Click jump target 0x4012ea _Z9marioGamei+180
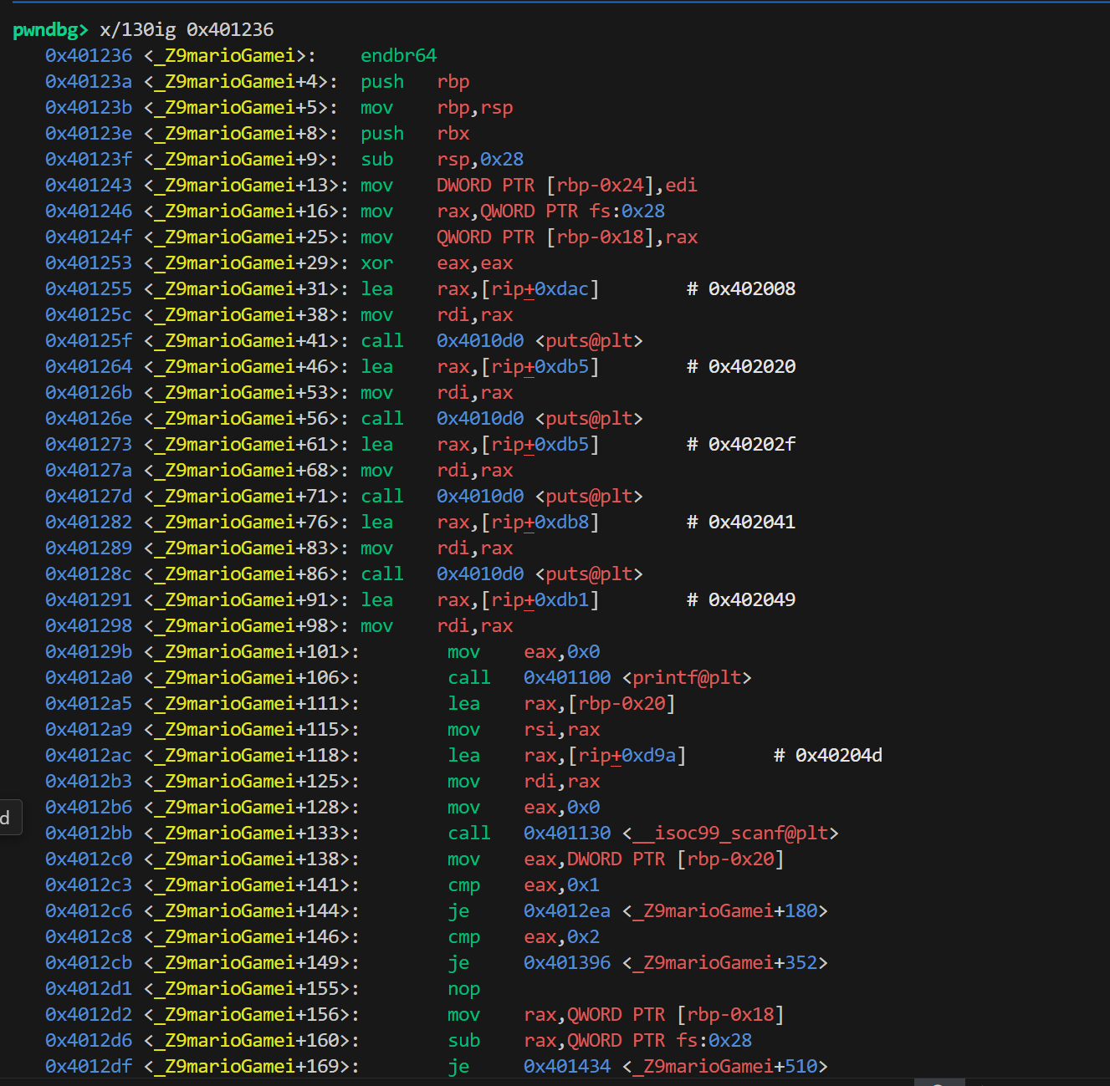 (675, 911)
